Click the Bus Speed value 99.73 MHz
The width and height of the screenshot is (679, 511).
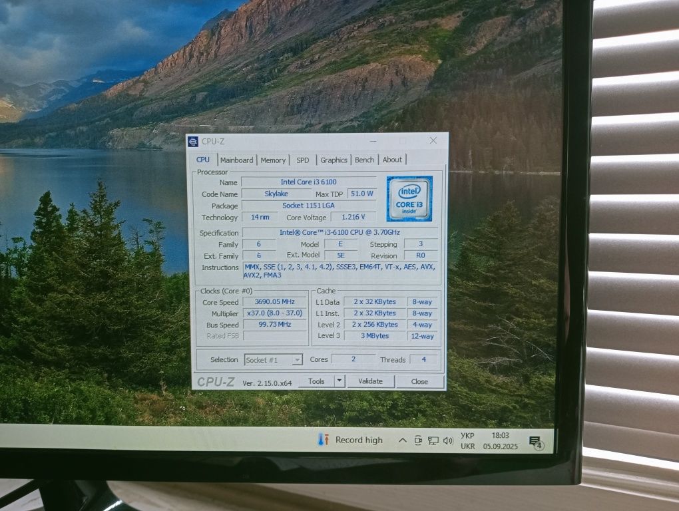point(274,324)
